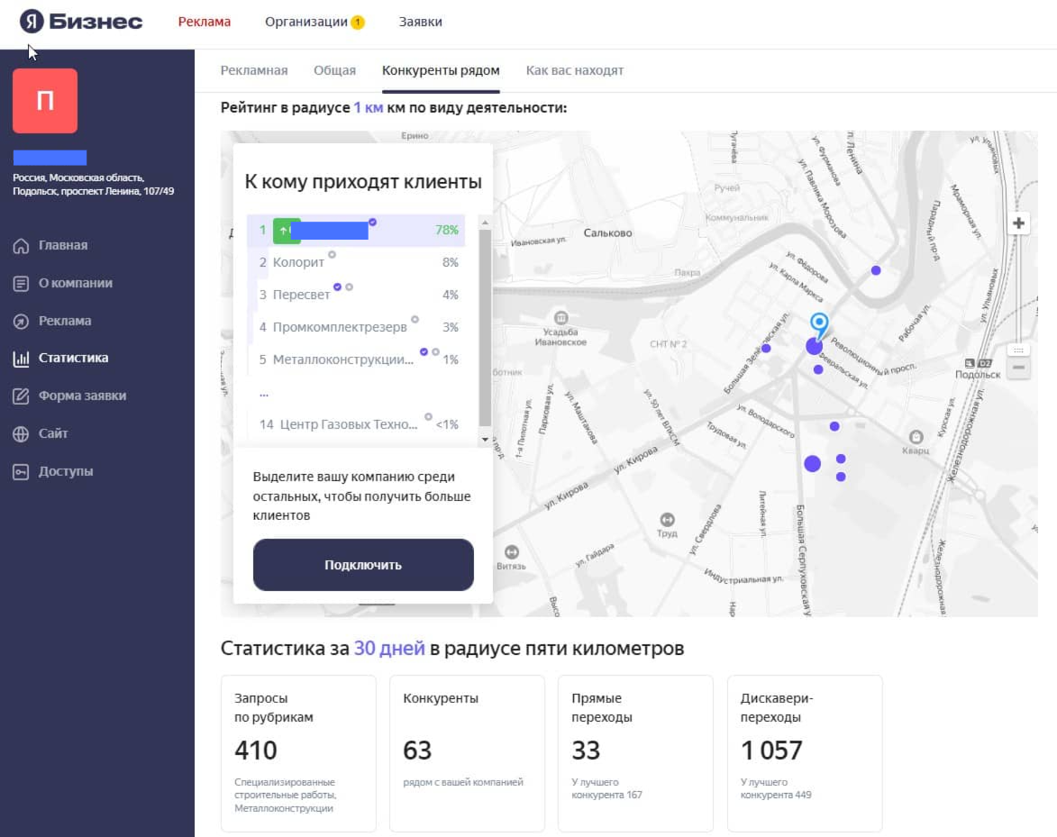Change the 1 км radius selector
Screen dimensions: 1057x837
[368, 108]
